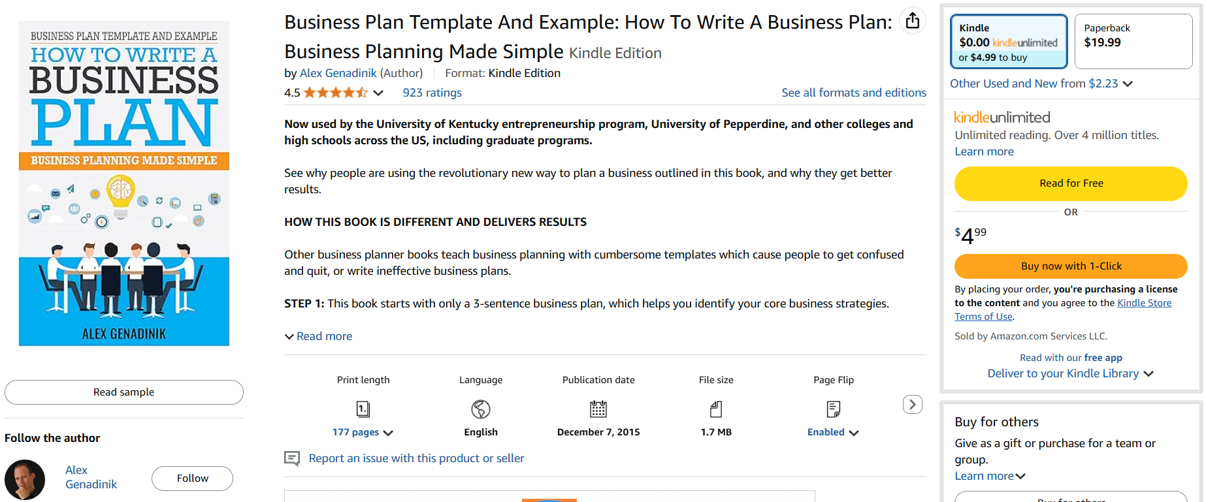This screenshot has height=502, width=1206.
Task: Select the Kindle format option
Action: point(1009,42)
